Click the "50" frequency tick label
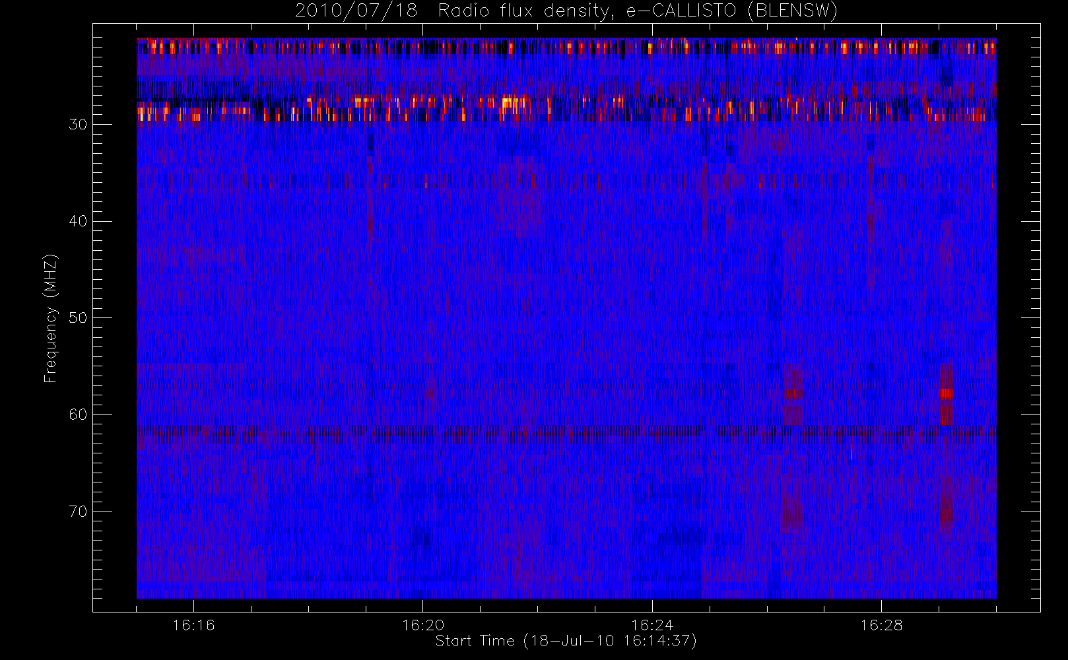The width and height of the screenshot is (1068, 660). pyautogui.click(x=78, y=318)
